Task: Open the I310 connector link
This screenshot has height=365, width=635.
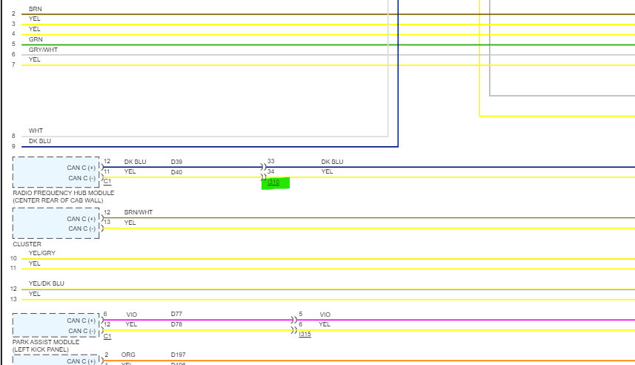Action: (273, 182)
